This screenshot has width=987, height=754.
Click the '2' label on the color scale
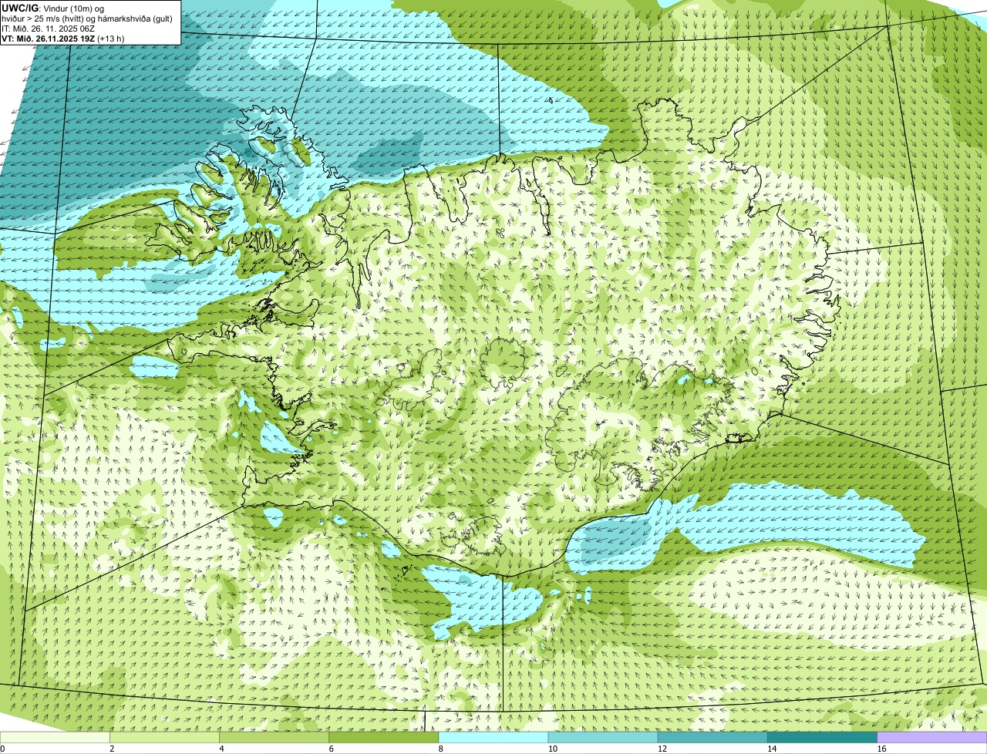pyautogui.click(x=112, y=749)
